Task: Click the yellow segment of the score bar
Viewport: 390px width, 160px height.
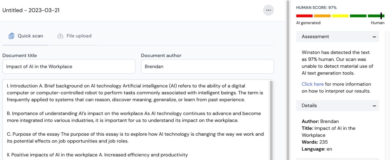Action: coord(340,16)
